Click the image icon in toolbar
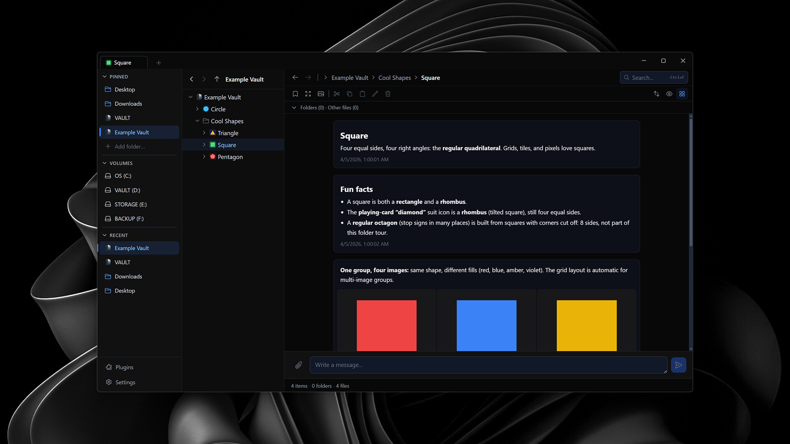Viewport: 790px width, 444px height. point(321,94)
